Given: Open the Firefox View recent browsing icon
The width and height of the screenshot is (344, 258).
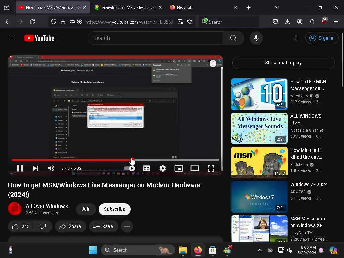Looking at the screenshot, I should (x=7, y=8).
